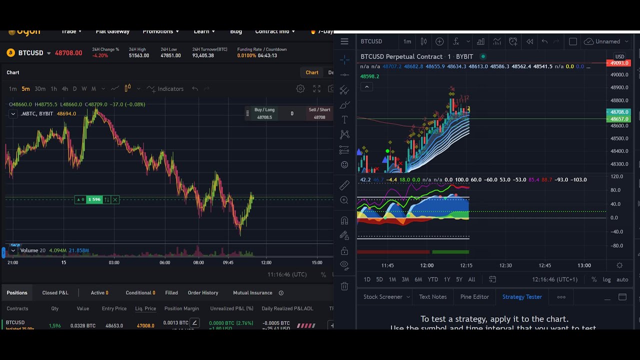The width and height of the screenshot is (640, 360).
Task: Open the Stock Screener tab
Action: point(383,297)
